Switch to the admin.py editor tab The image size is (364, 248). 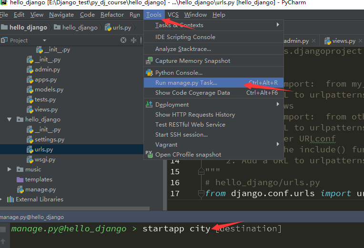tap(296, 41)
